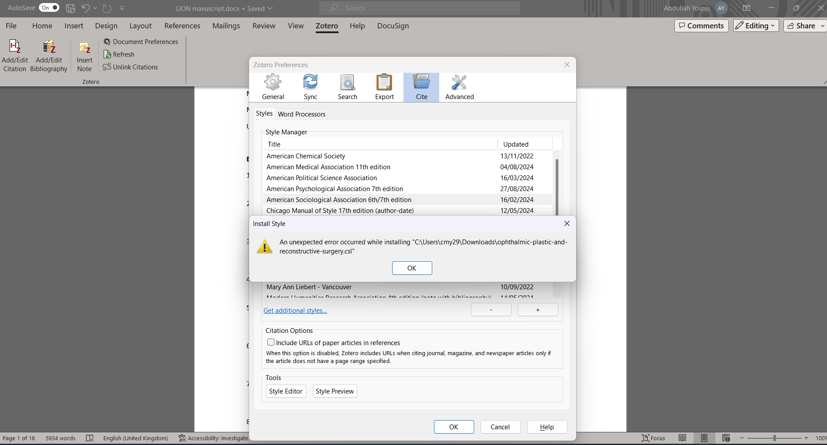
Task: Click the spelling check status bar icon
Action: (x=90, y=438)
